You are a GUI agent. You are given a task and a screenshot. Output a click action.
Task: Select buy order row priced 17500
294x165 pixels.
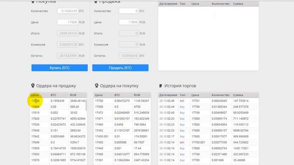pos(122,107)
